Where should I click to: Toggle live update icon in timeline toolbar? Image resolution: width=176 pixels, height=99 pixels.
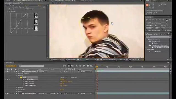(x=69, y=66)
